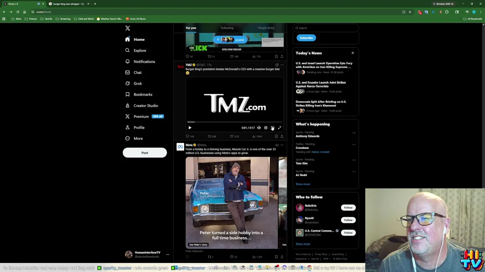Viewport: 485px width, 272px height.
Task: Open Chrome extensions puzzle icon
Action: (x=447, y=12)
